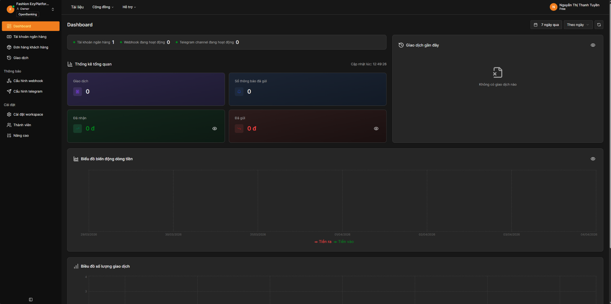Open Cấu hình telegram settings
Image resolution: width=611 pixels, height=304 pixels.
(28, 91)
